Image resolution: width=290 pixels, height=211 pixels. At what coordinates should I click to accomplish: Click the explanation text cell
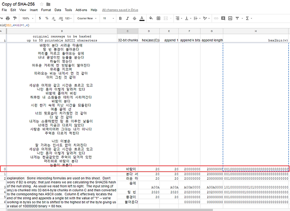click(x=62, y=192)
